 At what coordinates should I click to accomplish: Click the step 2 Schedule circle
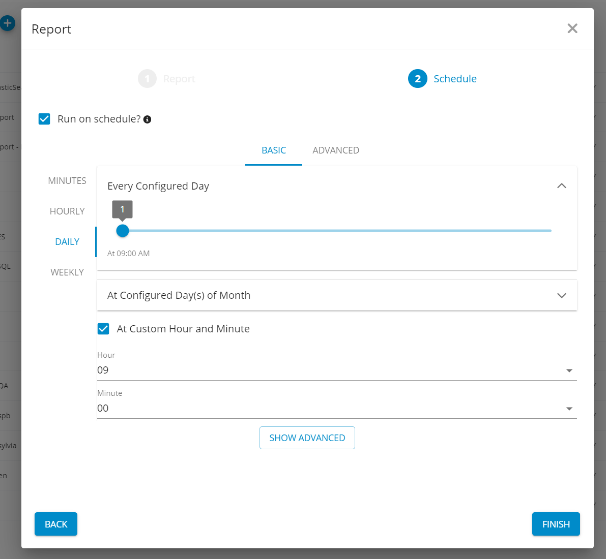coord(417,79)
